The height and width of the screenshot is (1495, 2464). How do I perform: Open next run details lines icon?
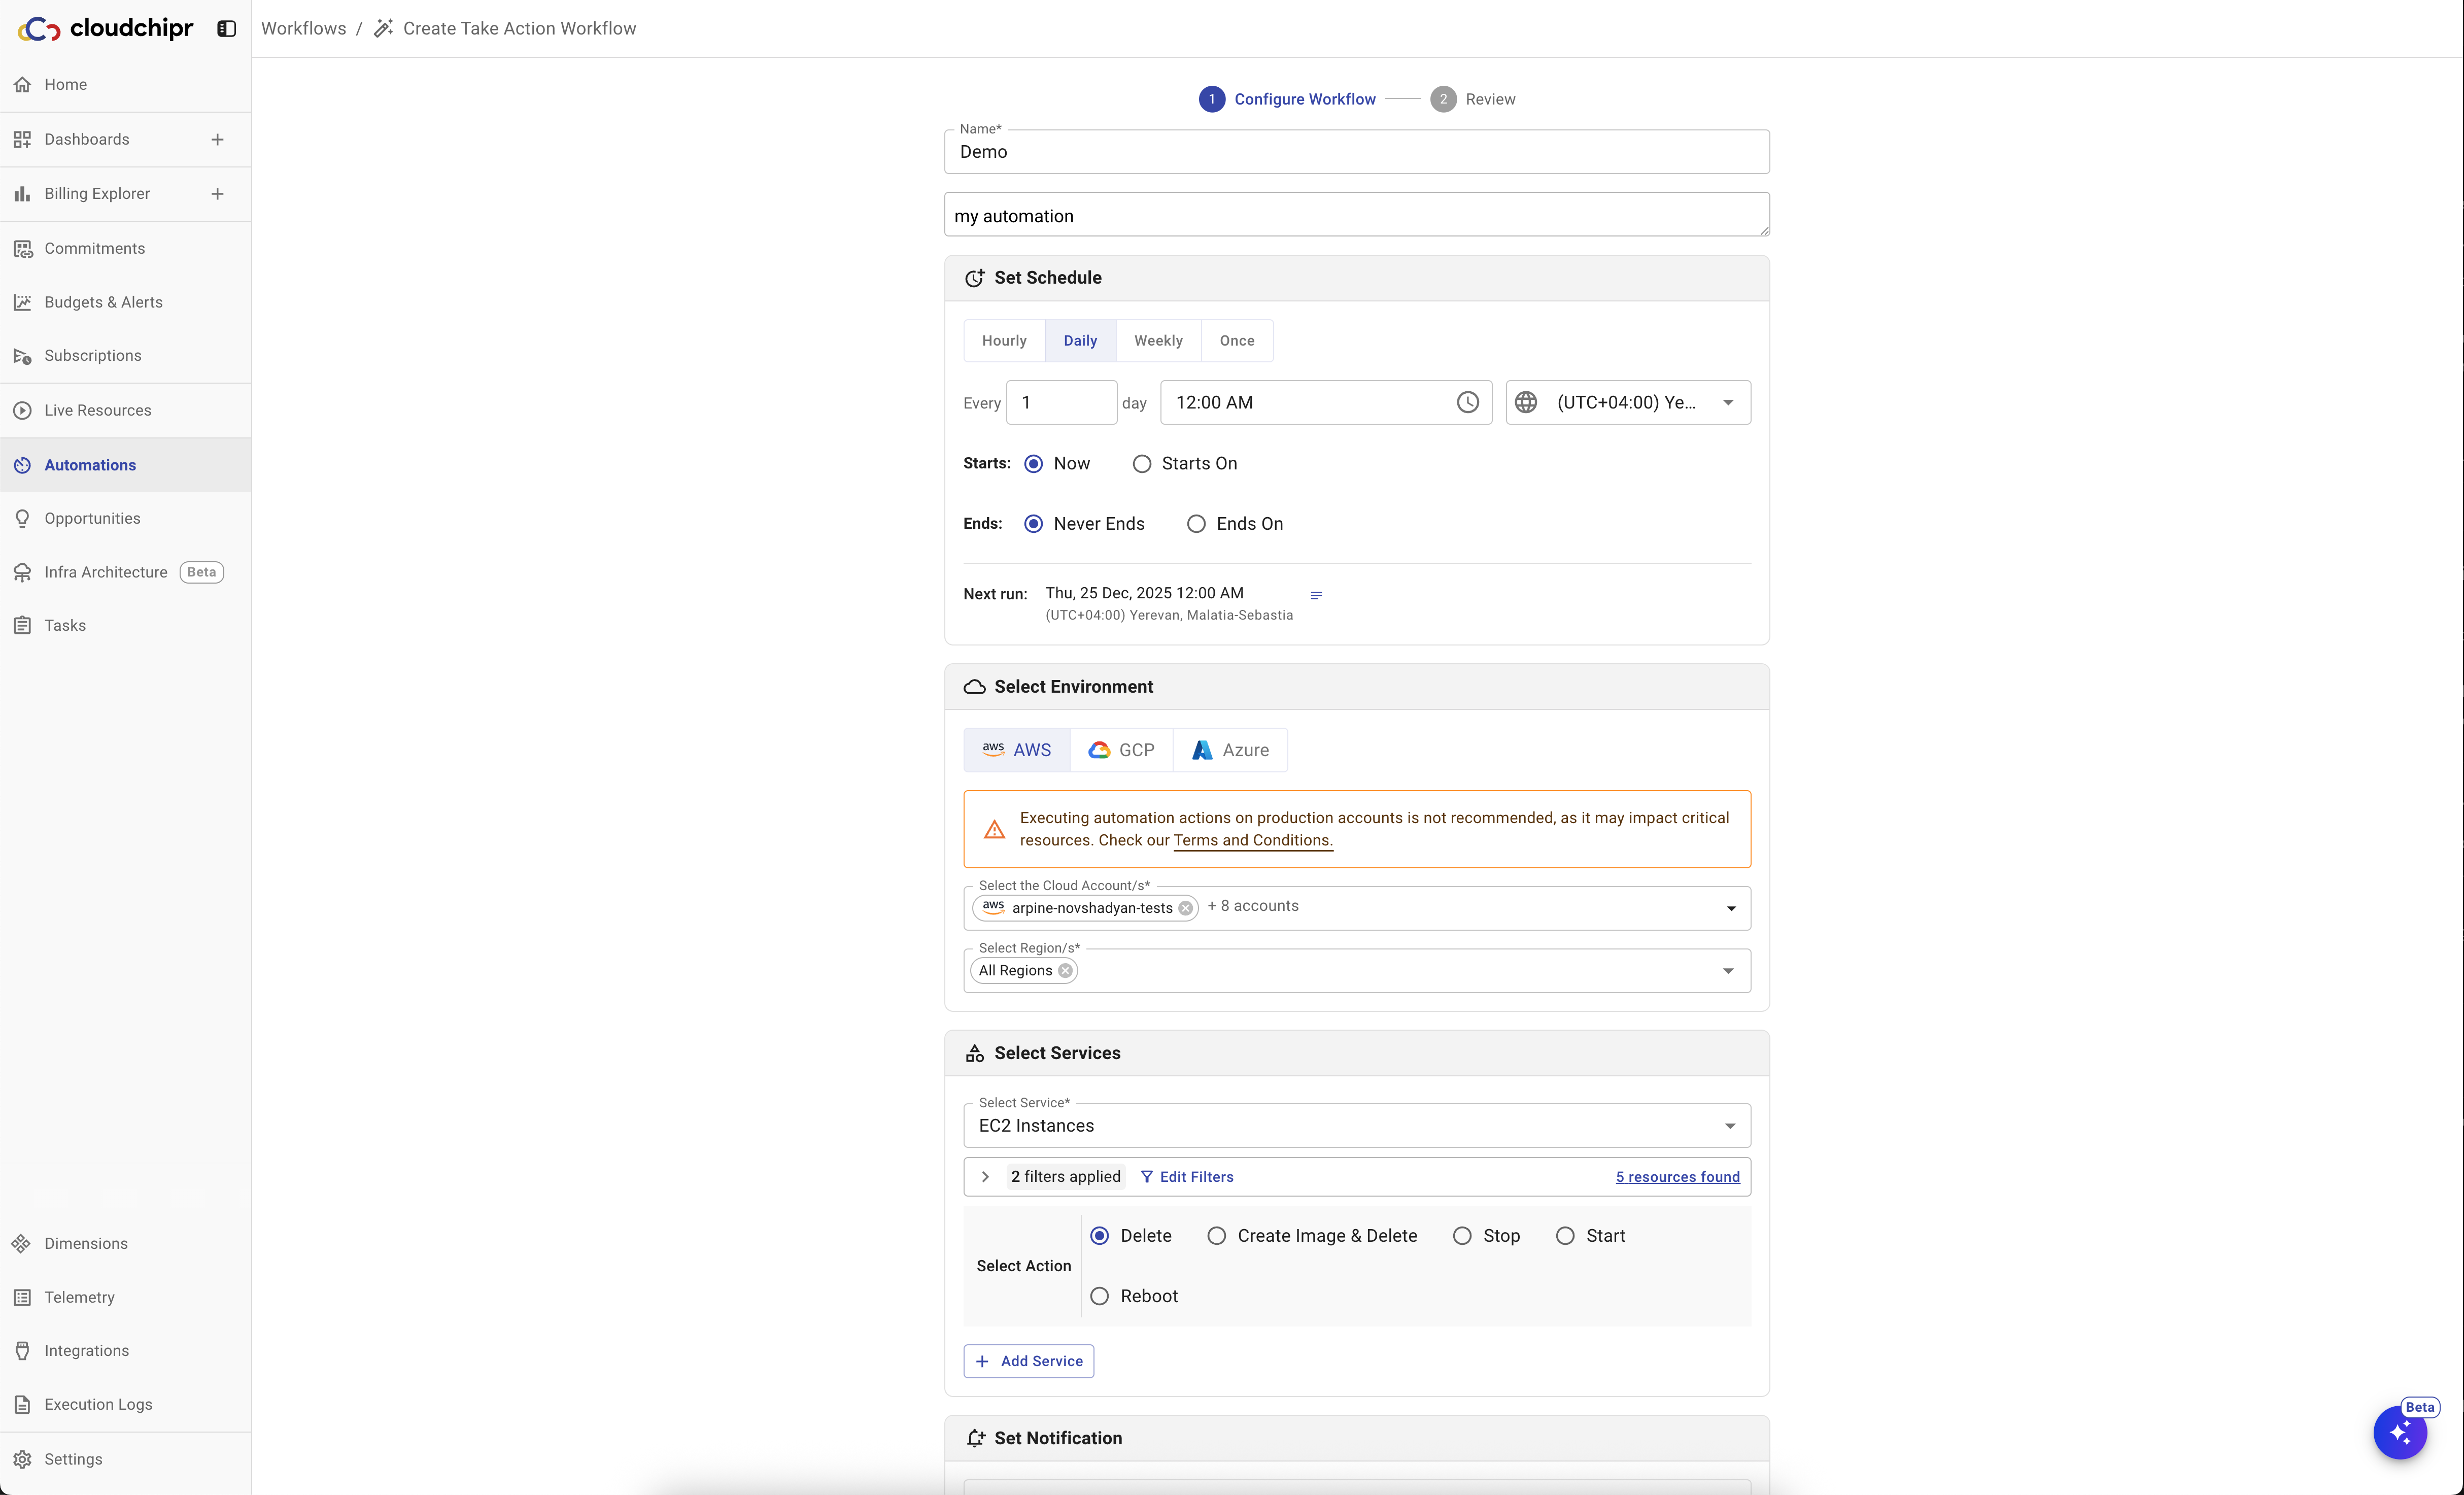1316,595
